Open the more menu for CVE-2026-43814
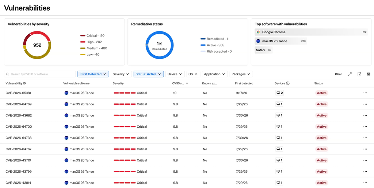The width and height of the screenshot is (374, 188). pos(365,183)
